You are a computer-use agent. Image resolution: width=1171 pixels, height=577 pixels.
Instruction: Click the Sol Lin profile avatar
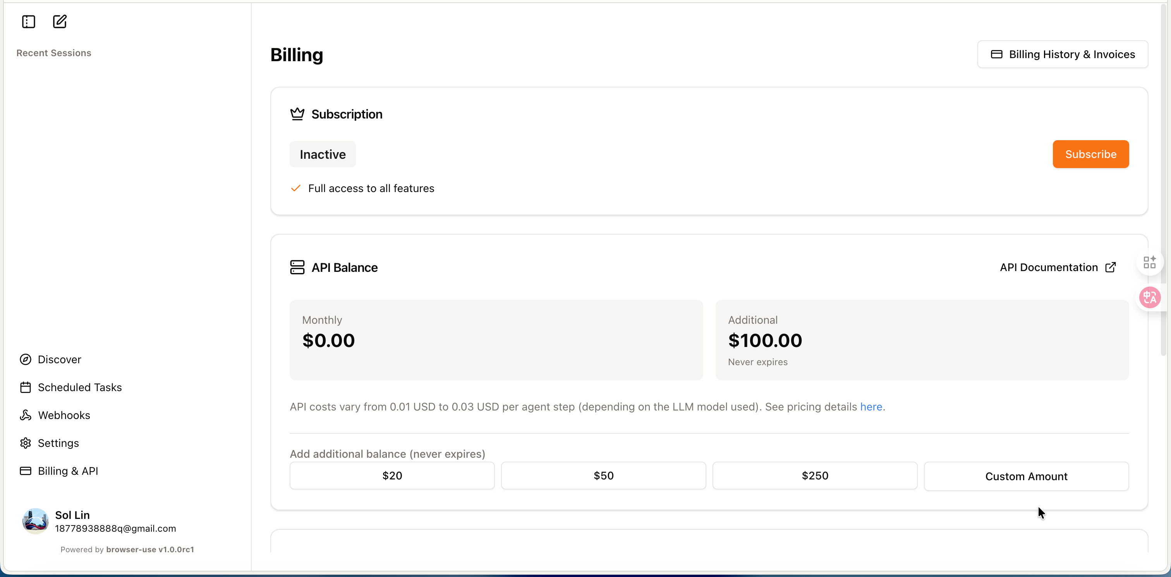click(35, 520)
